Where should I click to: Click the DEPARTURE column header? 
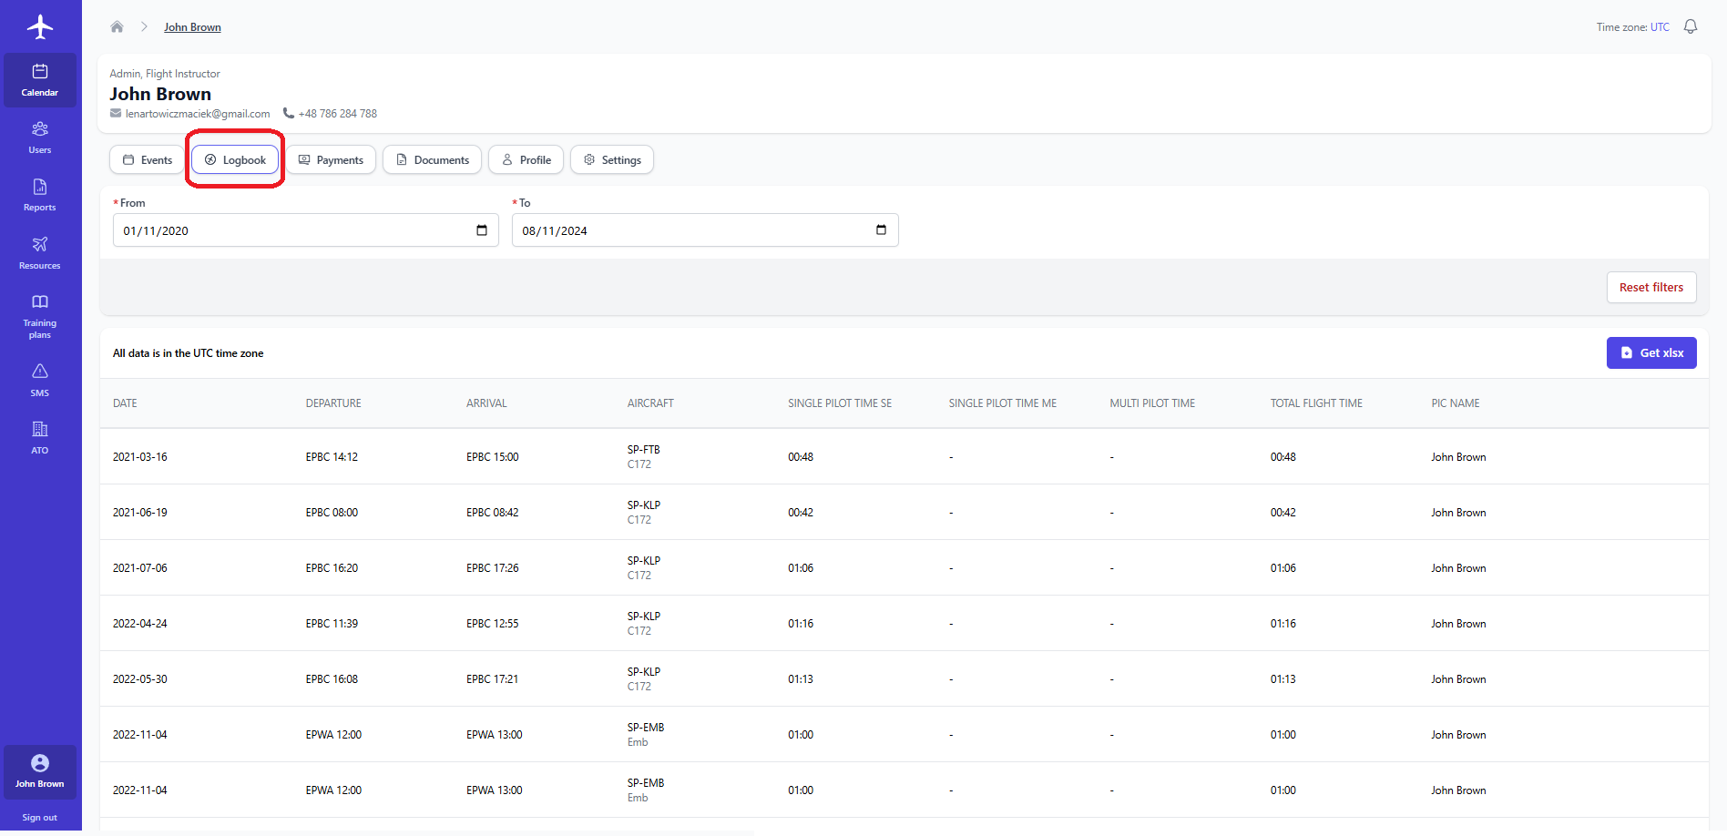(x=333, y=403)
